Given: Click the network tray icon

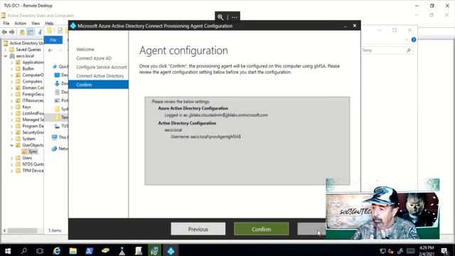Looking at the screenshot, I should coord(382,251).
